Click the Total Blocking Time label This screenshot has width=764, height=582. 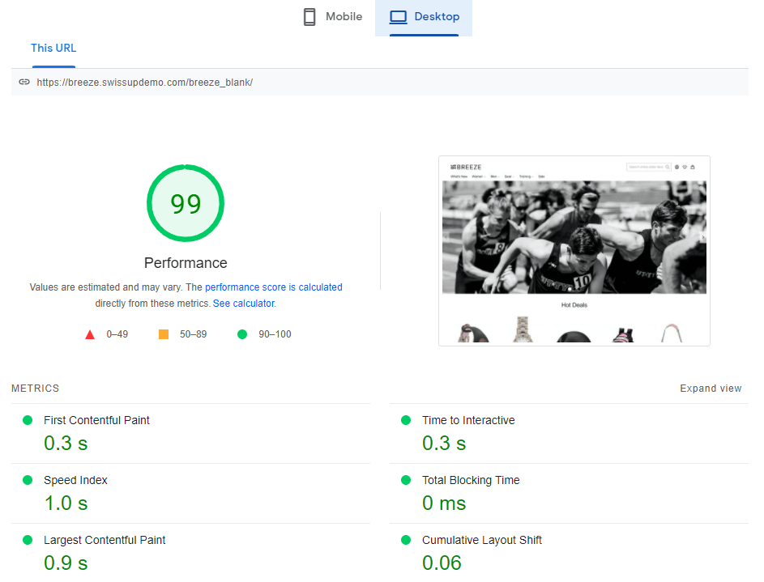471,480
